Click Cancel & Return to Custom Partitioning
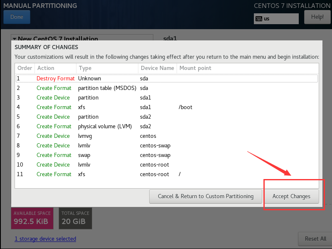Image resolution: width=332 pixels, height=249 pixels. click(x=206, y=197)
